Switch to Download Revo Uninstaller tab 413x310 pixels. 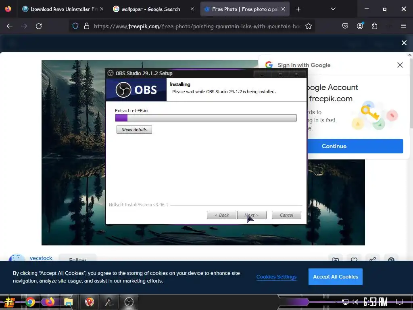[63, 9]
